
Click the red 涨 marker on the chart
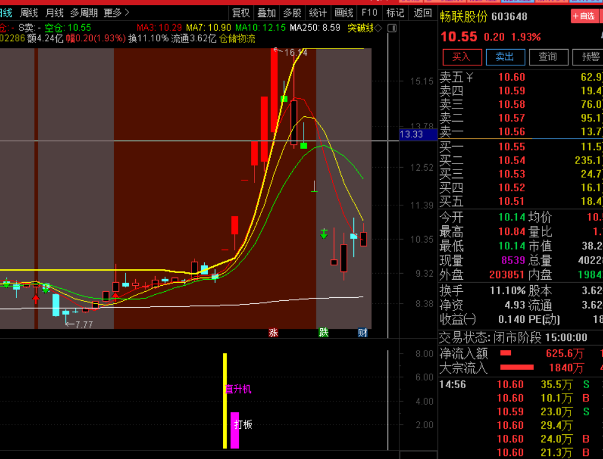click(x=273, y=332)
